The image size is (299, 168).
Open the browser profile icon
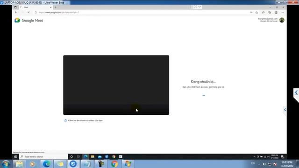point(276,13)
